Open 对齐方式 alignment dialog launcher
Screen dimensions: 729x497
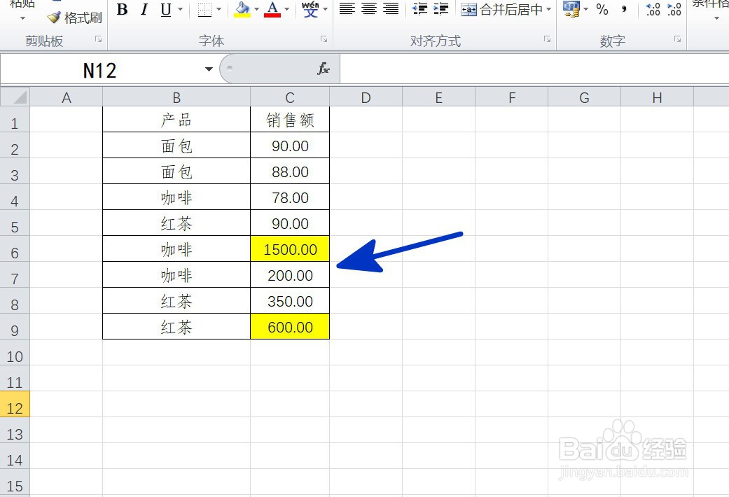tap(547, 39)
